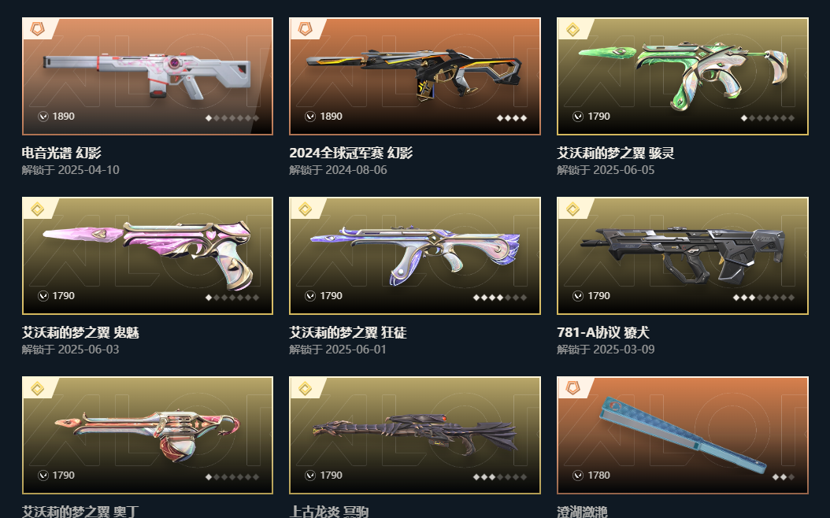Click the VP currency icon beside 1890 on 2024全球冠军赛 card
830x518 pixels.
click(310, 117)
